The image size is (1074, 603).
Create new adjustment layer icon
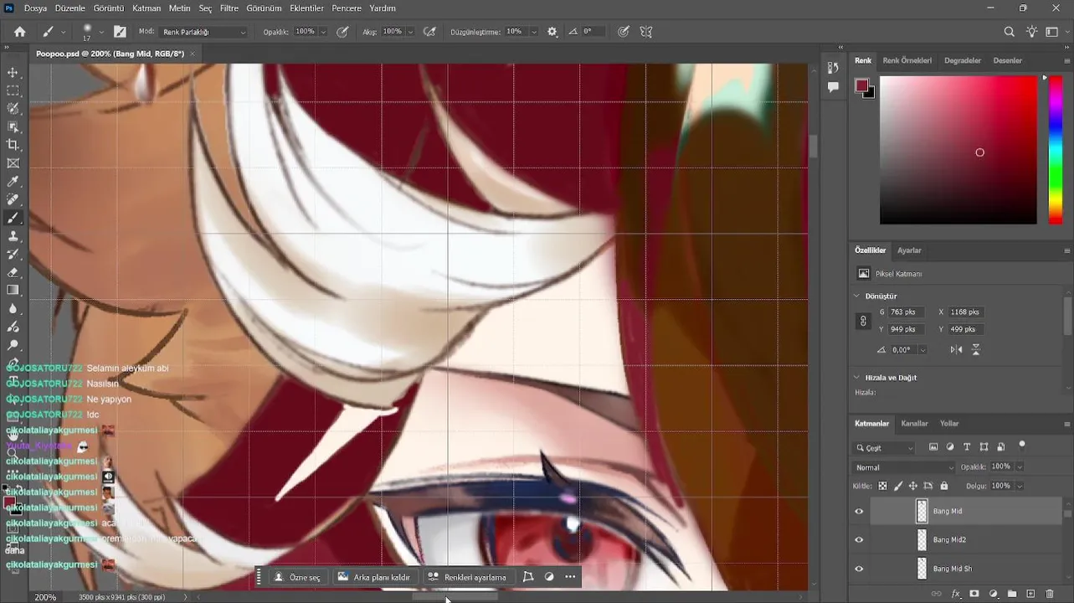pyautogui.click(x=994, y=594)
